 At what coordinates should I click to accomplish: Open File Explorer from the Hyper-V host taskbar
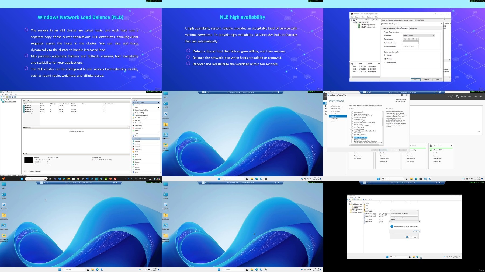(x=69, y=179)
